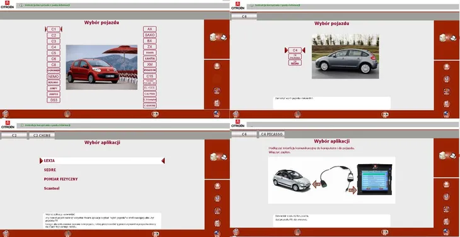The height and width of the screenshot is (237, 460).
Task: Select the SAXO vehicle button
Action: 150,35
